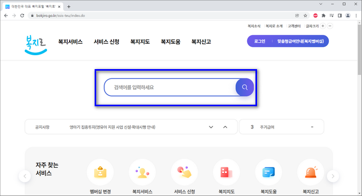
Task: Click the 복지도움 chat icon
Action: (x=268, y=172)
